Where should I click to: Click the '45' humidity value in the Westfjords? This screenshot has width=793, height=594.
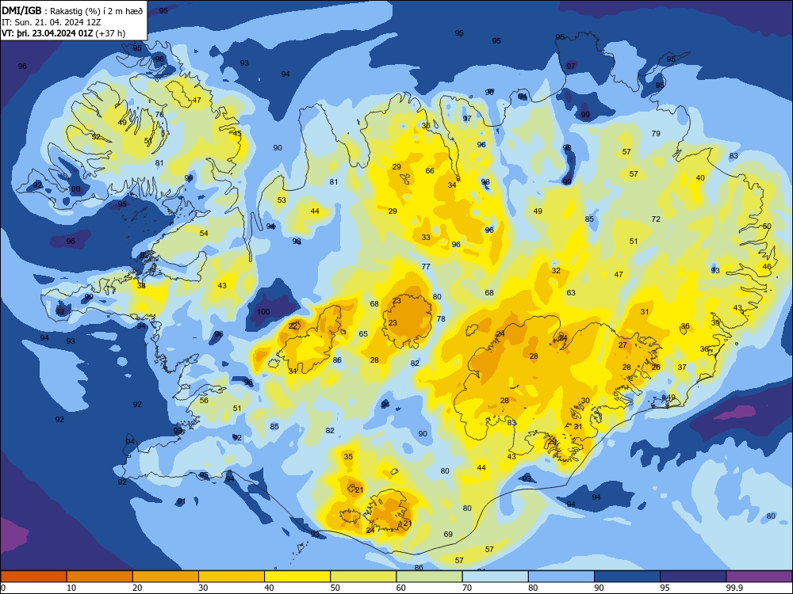(237, 134)
